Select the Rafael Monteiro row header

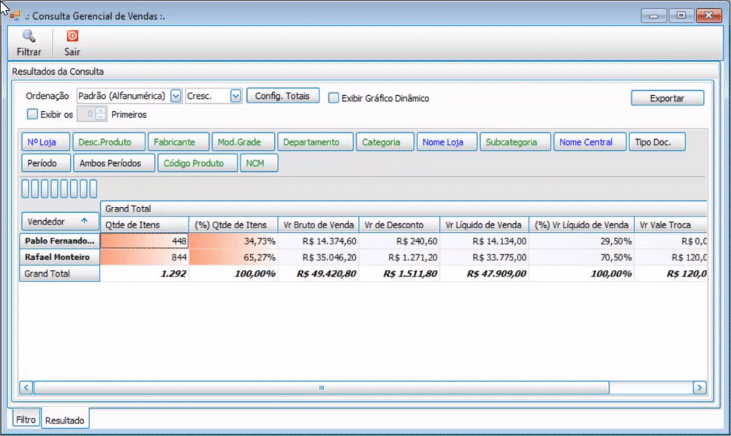pos(60,257)
